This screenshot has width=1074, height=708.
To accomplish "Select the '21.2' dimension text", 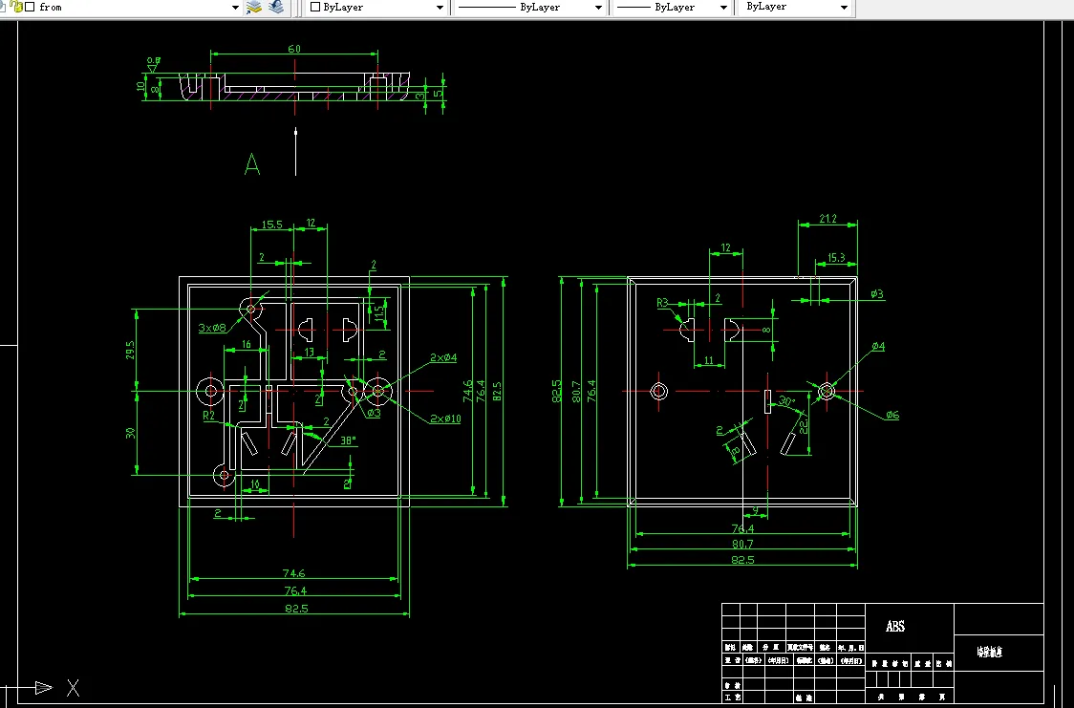I will point(827,219).
